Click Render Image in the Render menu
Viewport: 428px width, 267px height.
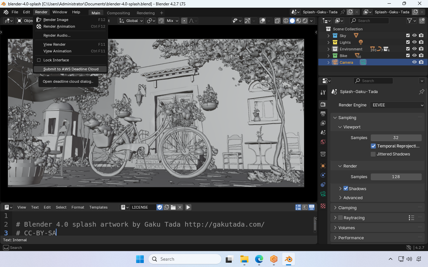pos(71,20)
